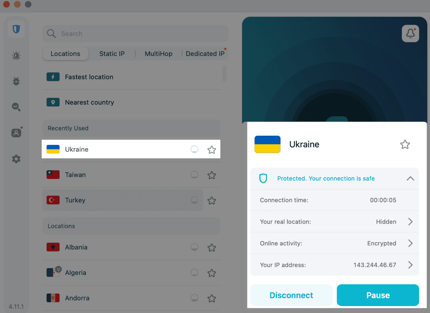The height and width of the screenshot is (313, 430).
Task: Click the load indicator circle for Ukraine
Action: point(194,149)
